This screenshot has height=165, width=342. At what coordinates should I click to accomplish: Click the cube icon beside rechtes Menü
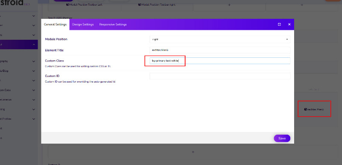pos(306,109)
